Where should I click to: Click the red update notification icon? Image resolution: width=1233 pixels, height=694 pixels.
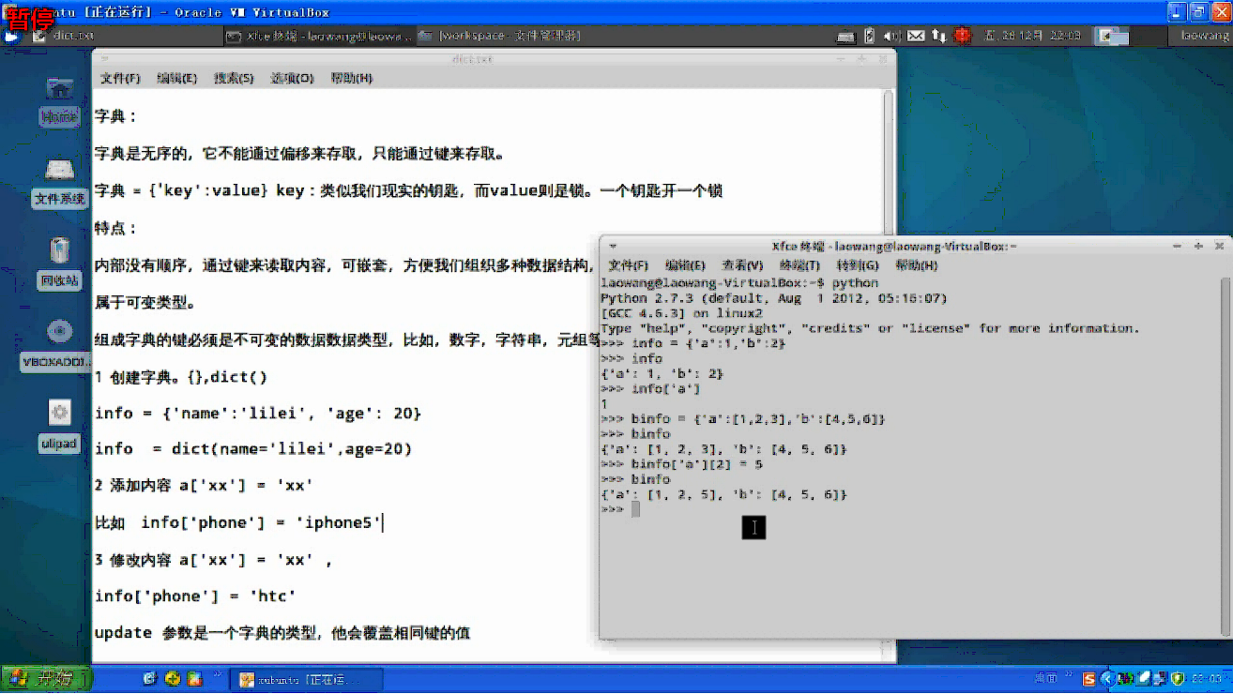point(960,35)
